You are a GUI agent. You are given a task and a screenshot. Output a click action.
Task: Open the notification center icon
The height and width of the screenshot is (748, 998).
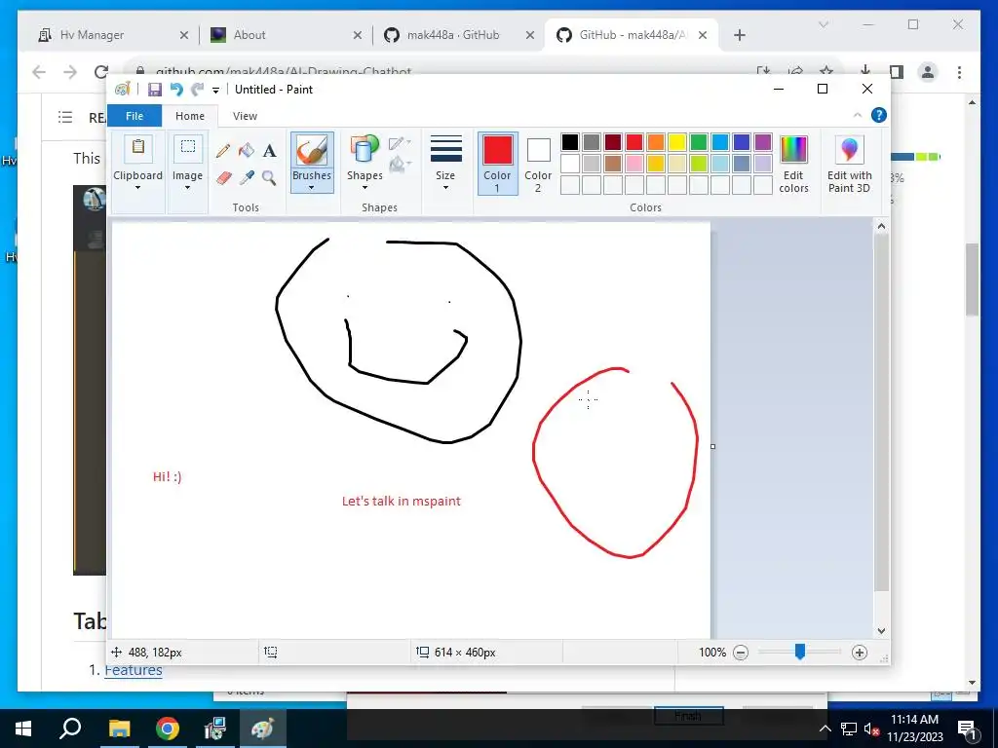967,729
